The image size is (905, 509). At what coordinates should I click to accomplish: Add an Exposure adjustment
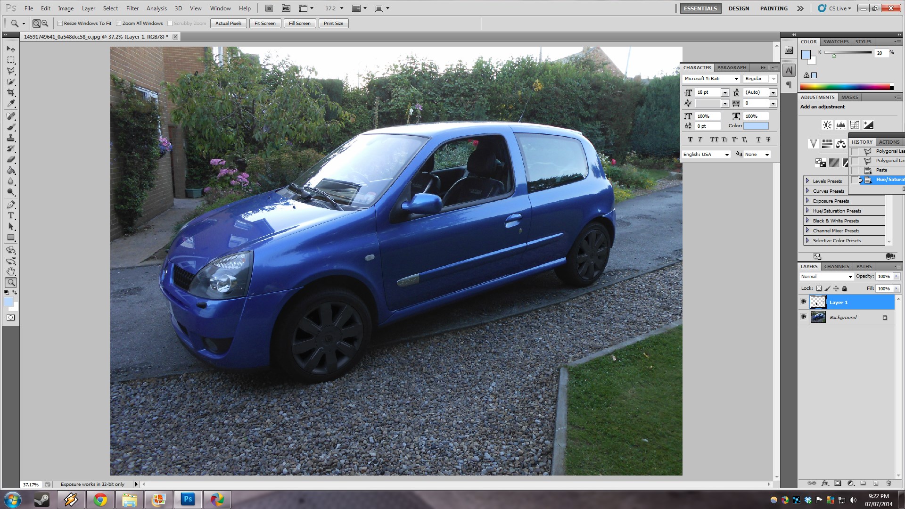pos(868,125)
